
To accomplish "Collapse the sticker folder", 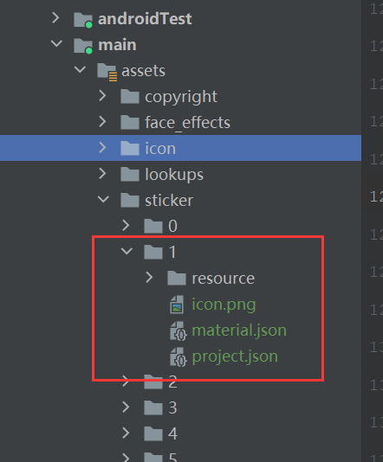I will pos(103,199).
